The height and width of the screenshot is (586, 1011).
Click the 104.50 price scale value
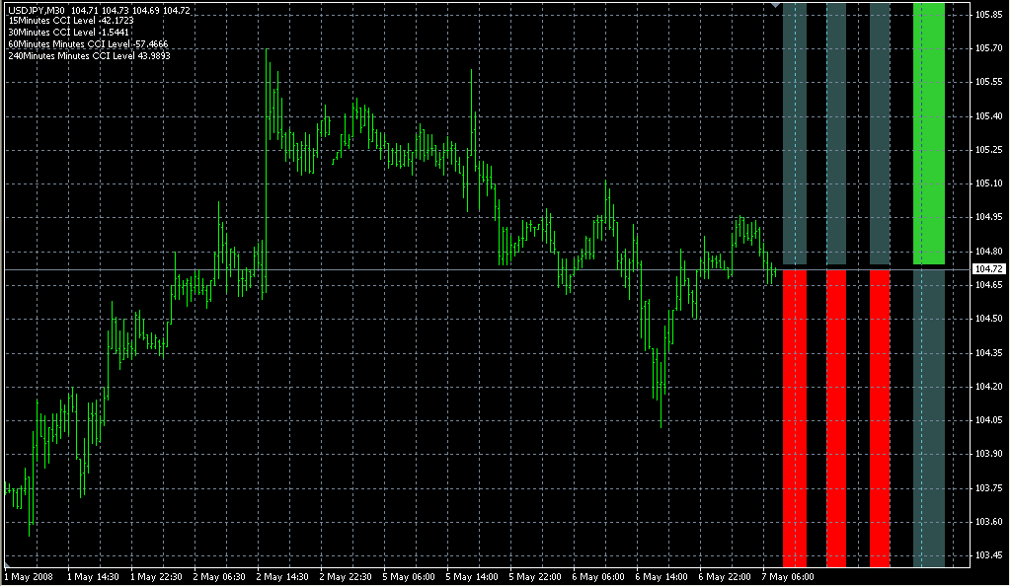tap(989, 319)
